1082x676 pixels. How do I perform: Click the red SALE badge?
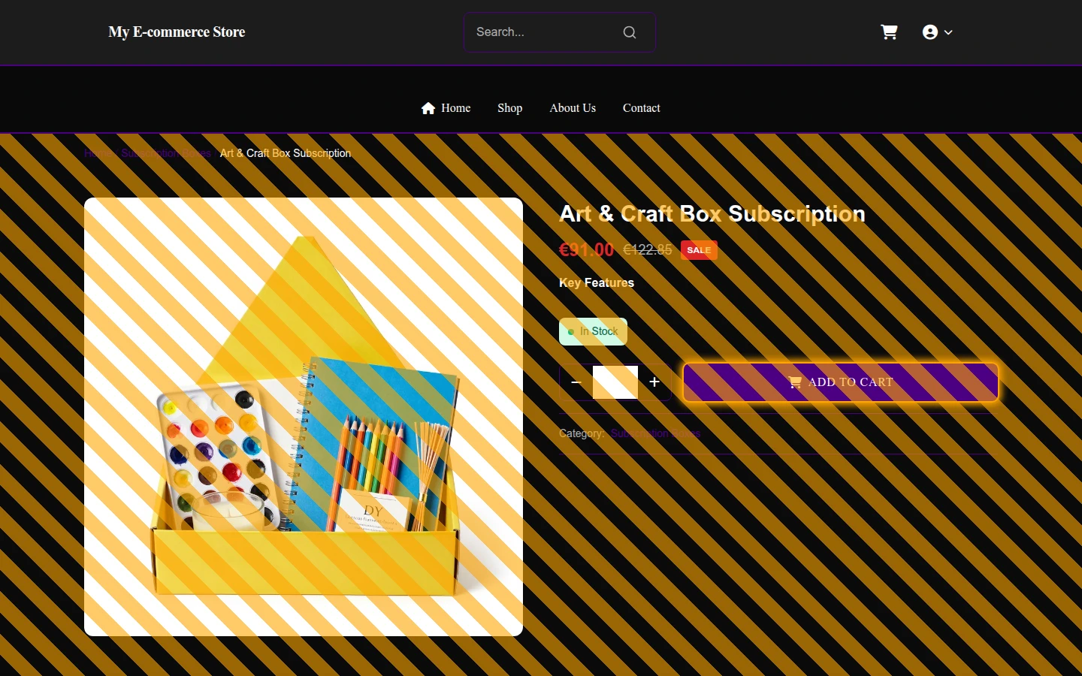699,250
